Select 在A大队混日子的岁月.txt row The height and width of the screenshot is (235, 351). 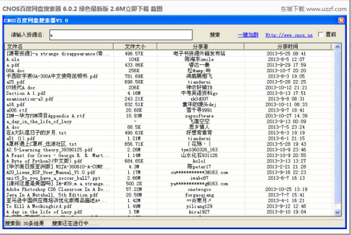point(168,133)
